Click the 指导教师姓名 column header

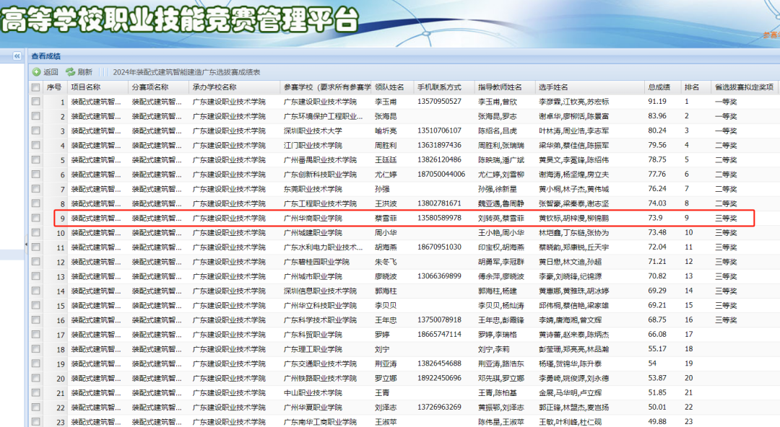500,87
